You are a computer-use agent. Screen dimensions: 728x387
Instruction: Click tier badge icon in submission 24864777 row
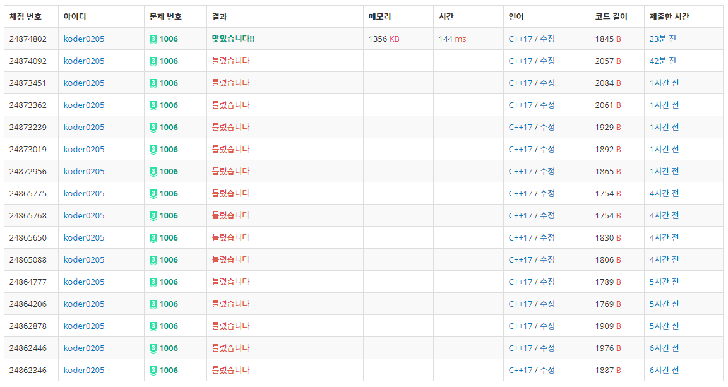tap(153, 282)
